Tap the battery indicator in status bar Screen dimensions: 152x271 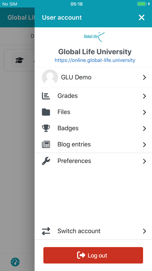click(142, 4)
